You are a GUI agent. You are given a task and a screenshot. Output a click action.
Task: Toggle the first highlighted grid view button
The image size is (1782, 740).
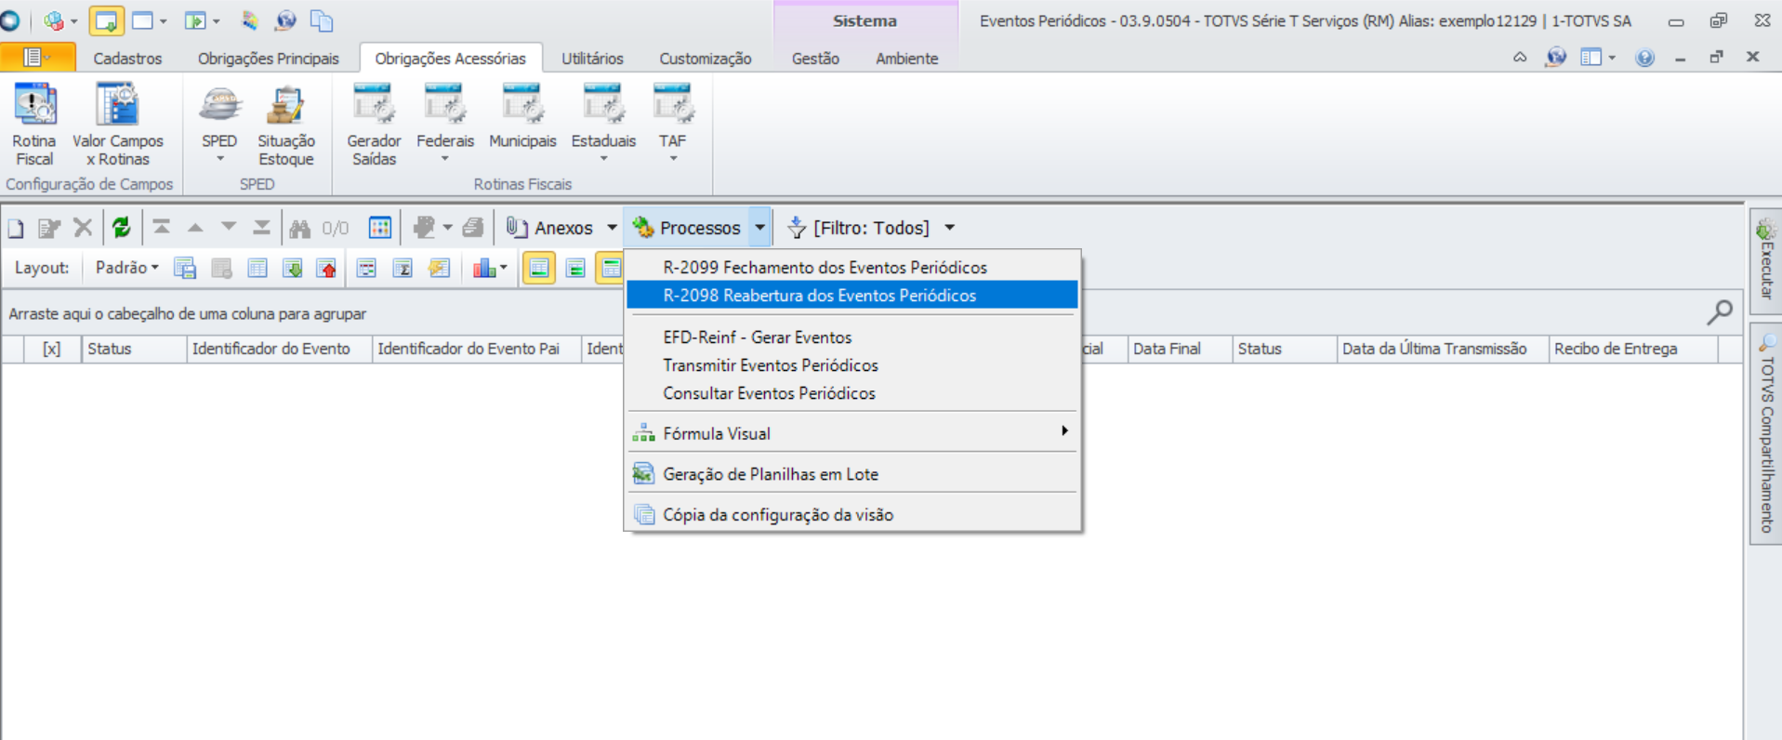539,269
